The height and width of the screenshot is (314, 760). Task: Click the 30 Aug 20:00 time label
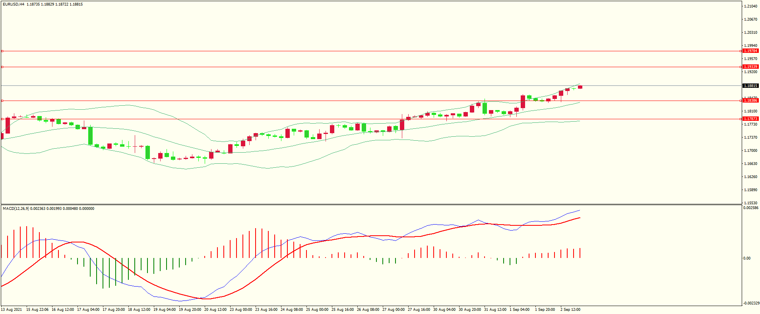(x=470, y=310)
